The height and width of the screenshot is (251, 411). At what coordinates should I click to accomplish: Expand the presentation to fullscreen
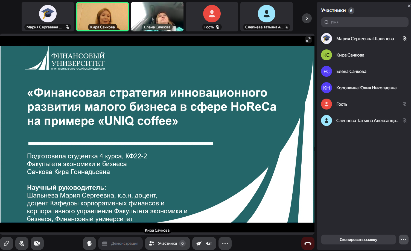point(308,40)
